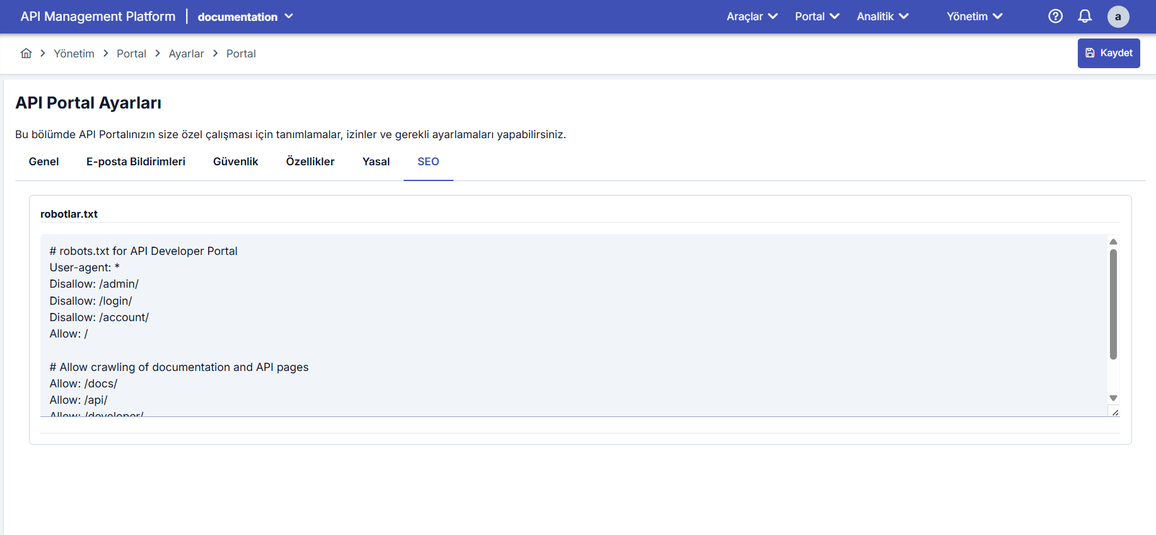Click the home icon in breadcrumb
The image size is (1156, 535).
click(26, 54)
